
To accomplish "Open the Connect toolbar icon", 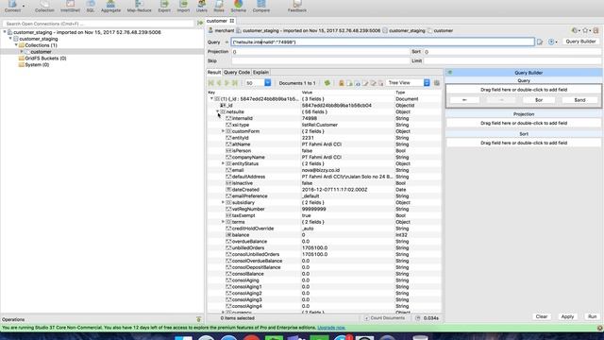I will (12, 6).
